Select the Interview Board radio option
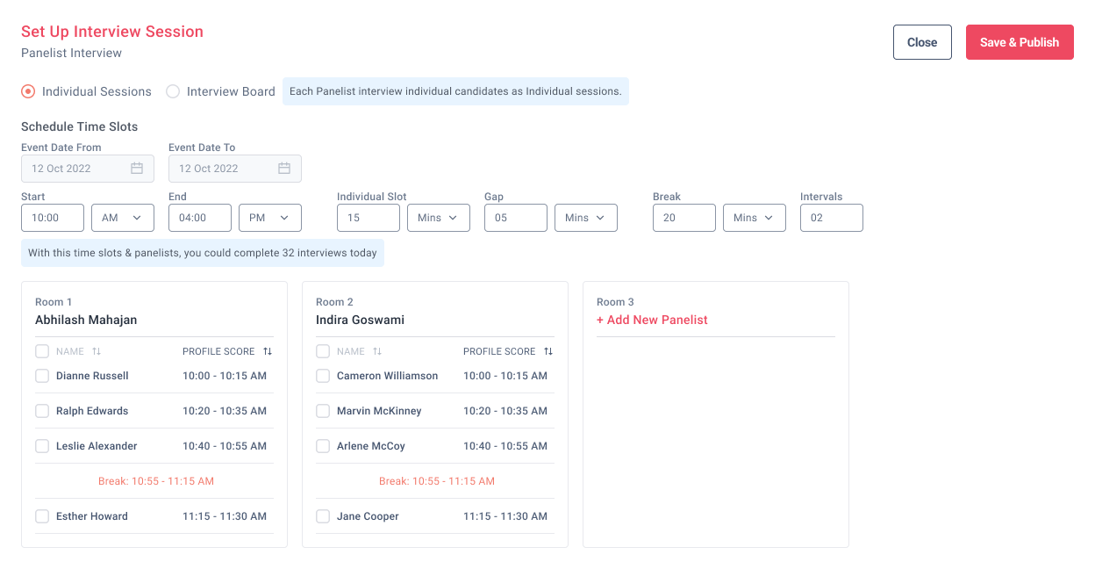This screenshot has width=1095, height=569. coord(173,91)
